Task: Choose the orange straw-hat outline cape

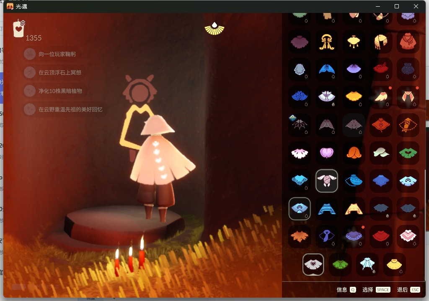Action: tap(408, 125)
